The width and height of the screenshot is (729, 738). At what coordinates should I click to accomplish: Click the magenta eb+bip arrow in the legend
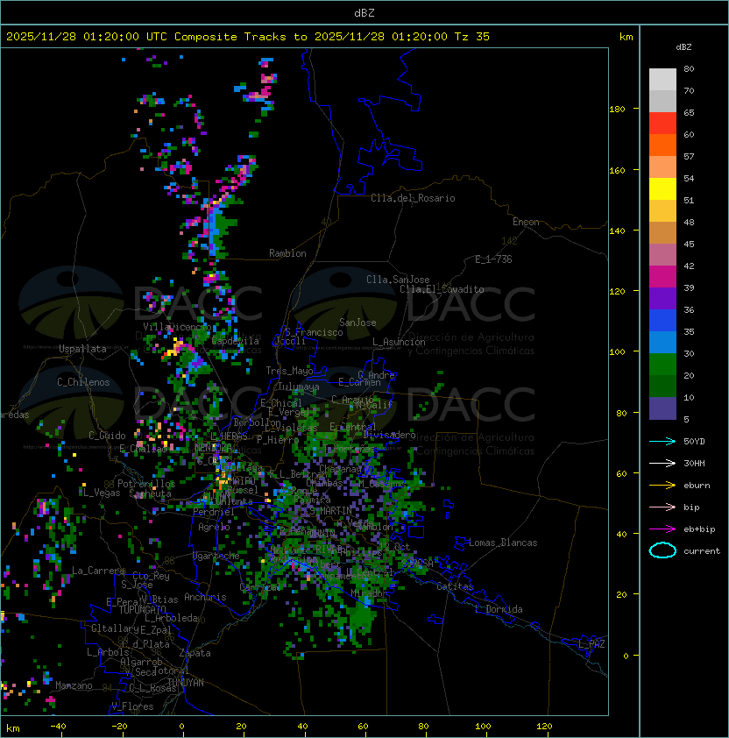pyautogui.click(x=662, y=529)
